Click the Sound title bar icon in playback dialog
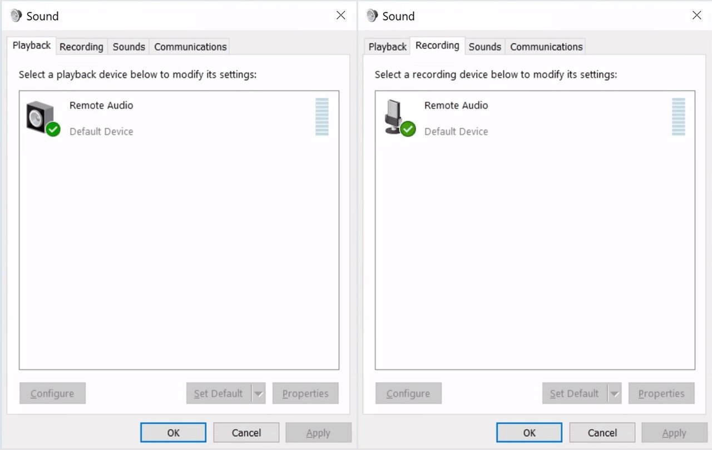Image resolution: width=712 pixels, height=450 pixels. (x=16, y=16)
